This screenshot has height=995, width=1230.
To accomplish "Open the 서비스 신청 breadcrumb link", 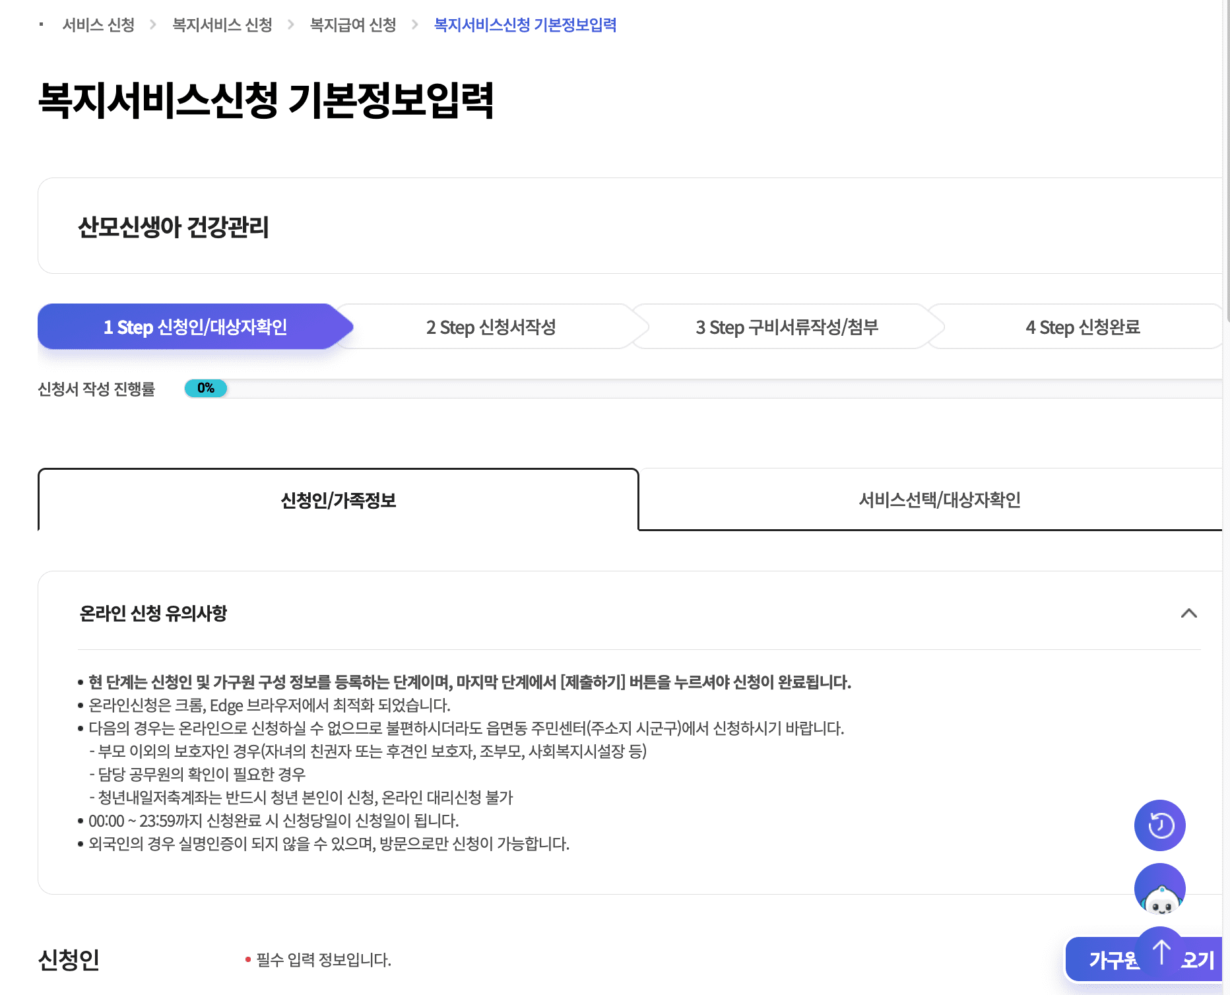I will (98, 25).
